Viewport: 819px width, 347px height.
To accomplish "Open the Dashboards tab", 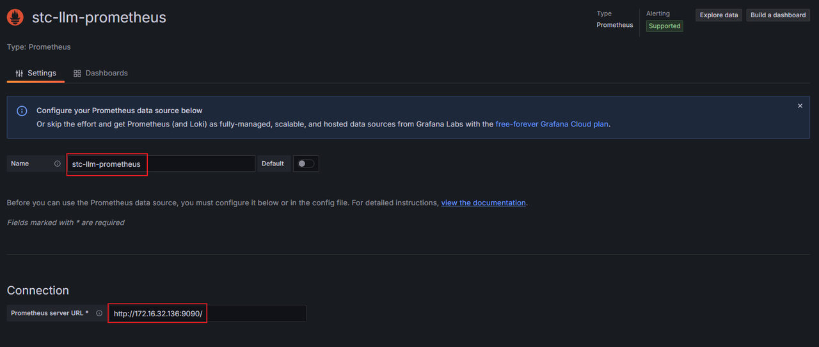I will 100,73.
